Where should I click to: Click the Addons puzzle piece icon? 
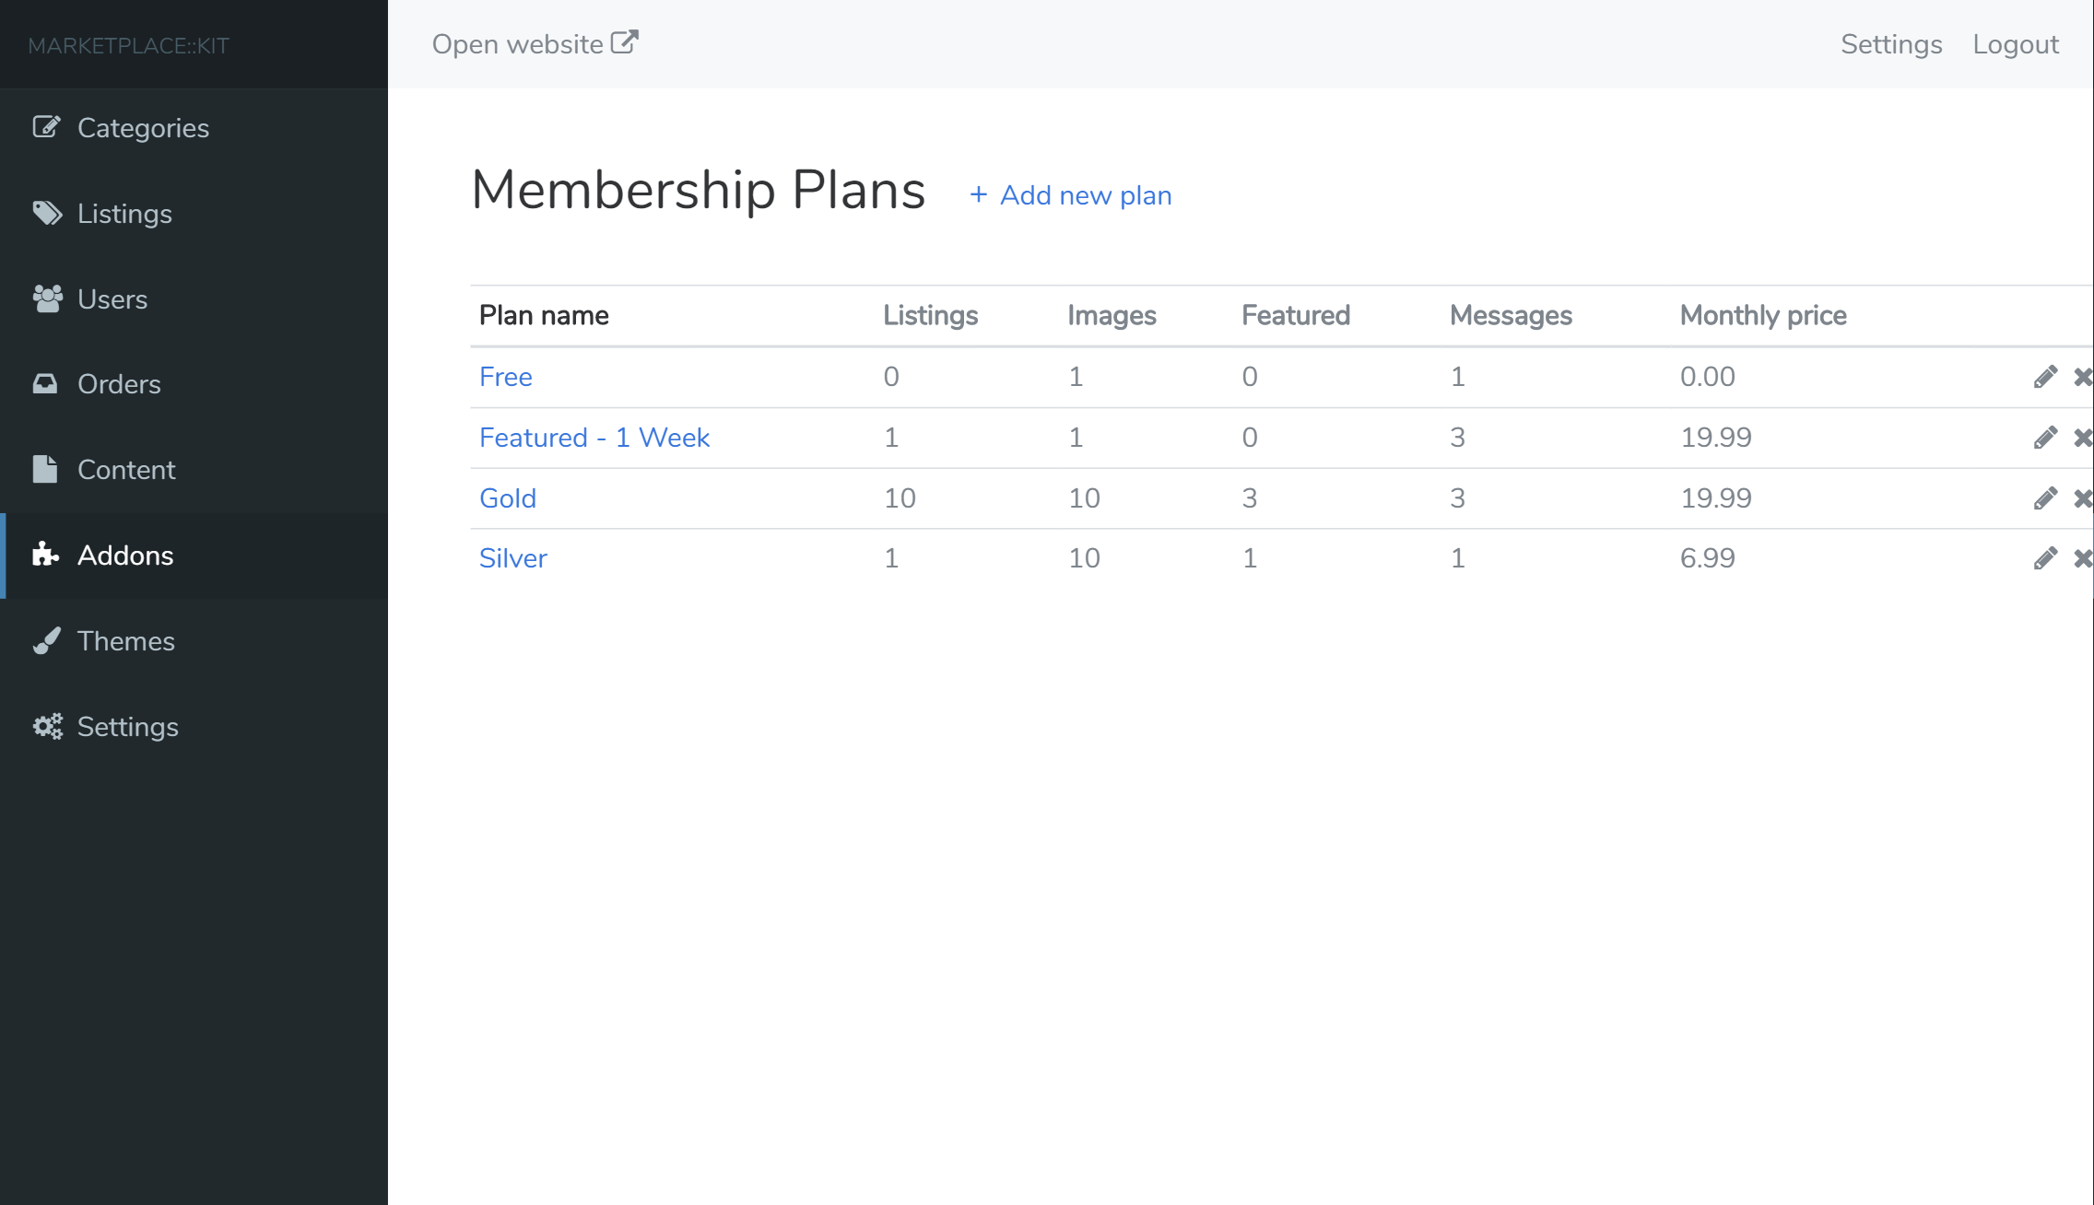tap(46, 555)
